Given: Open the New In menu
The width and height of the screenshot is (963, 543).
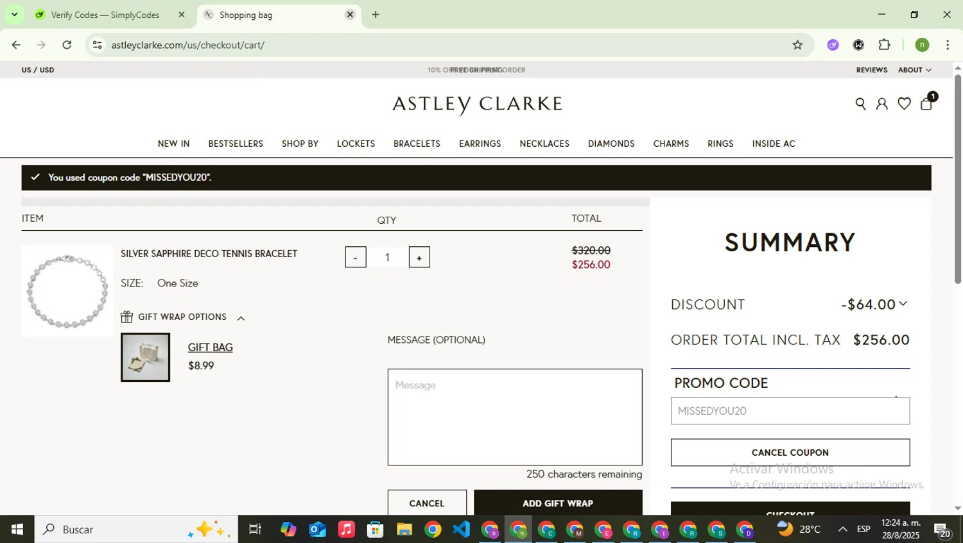Looking at the screenshot, I should click(x=173, y=144).
